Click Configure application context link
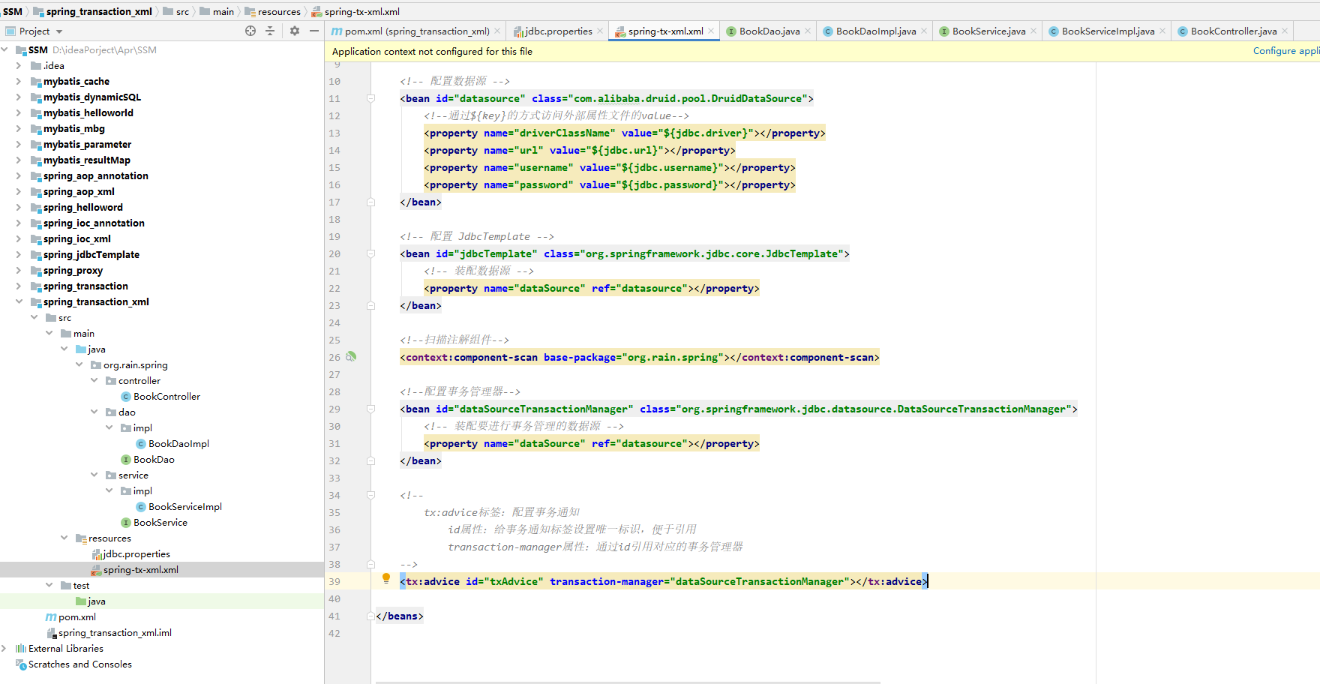Image resolution: width=1320 pixels, height=684 pixels. 1285,51
